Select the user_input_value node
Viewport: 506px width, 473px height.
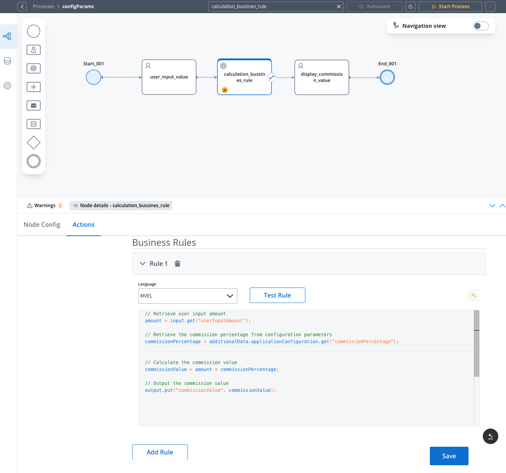pos(169,77)
